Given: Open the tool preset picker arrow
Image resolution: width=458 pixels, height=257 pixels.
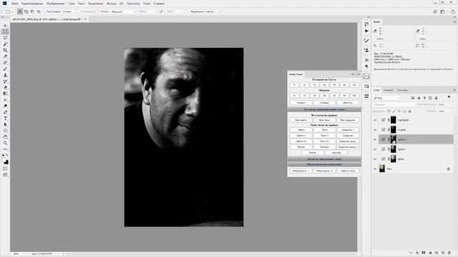Looking at the screenshot, I should (x=12, y=11).
